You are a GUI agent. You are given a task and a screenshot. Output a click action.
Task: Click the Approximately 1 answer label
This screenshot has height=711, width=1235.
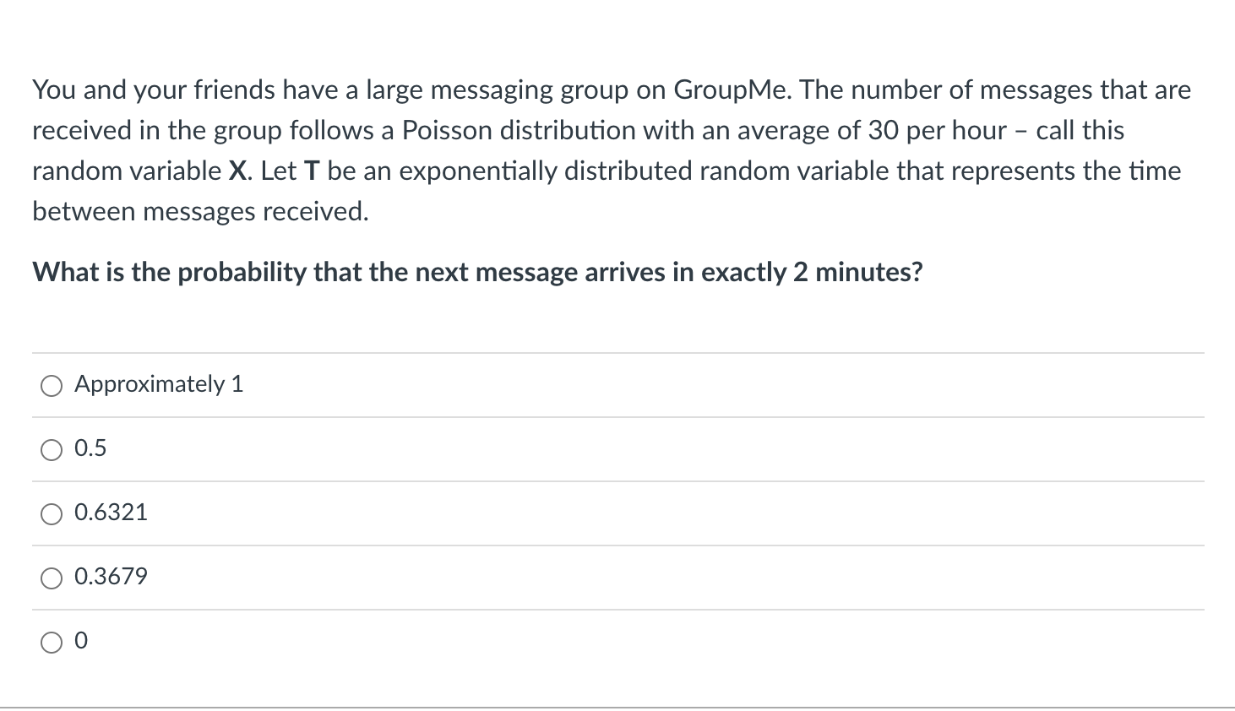pyautogui.click(x=159, y=384)
